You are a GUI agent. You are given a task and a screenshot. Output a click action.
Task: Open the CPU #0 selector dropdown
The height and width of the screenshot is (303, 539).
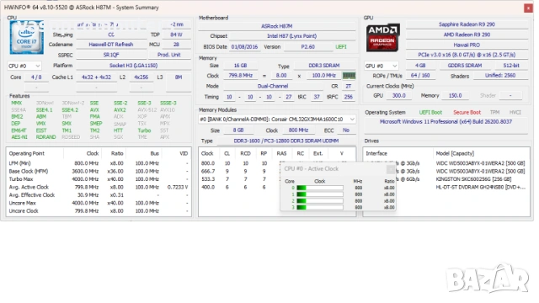click(24, 66)
